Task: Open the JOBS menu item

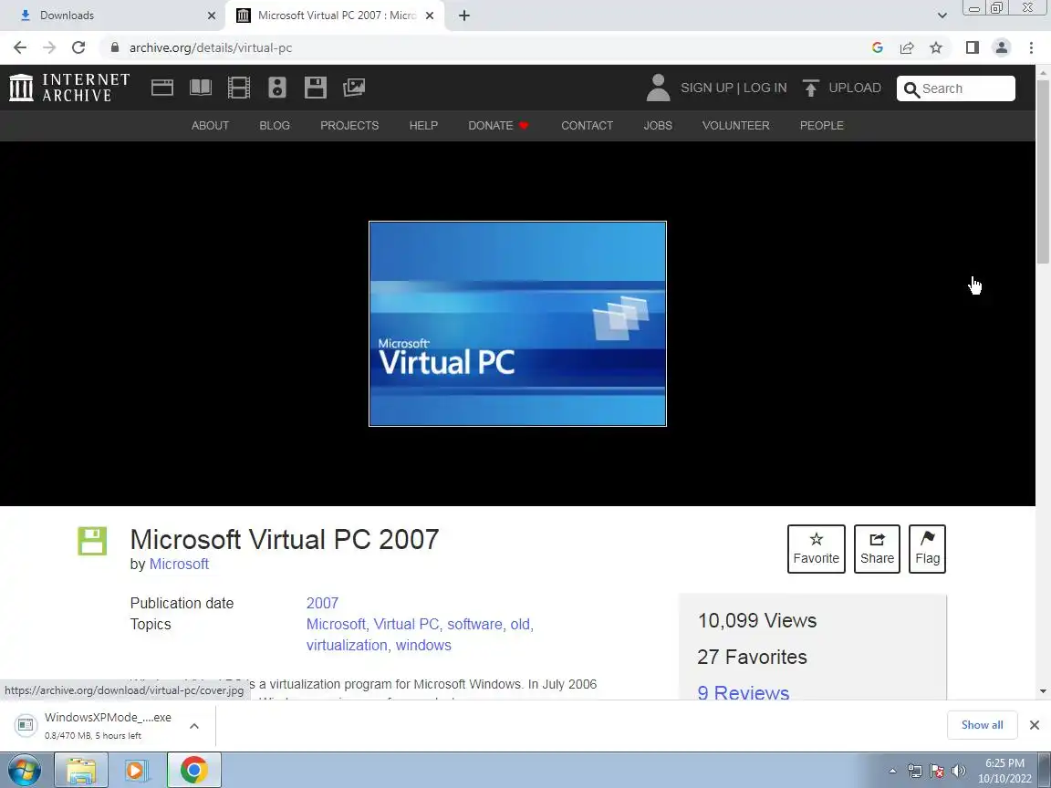Action: [658, 125]
